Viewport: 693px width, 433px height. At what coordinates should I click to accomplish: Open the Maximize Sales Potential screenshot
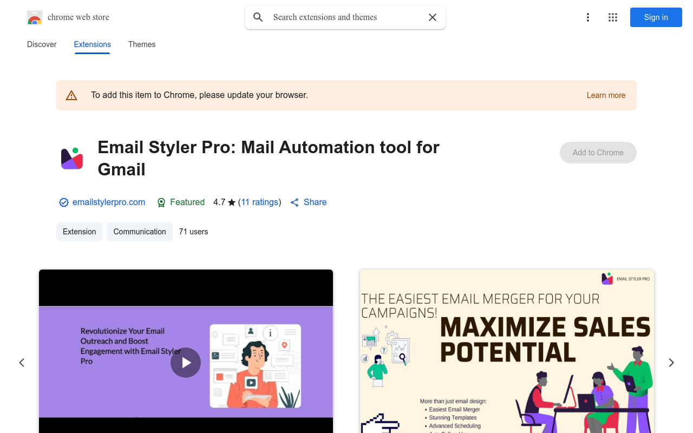pos(507,351)
